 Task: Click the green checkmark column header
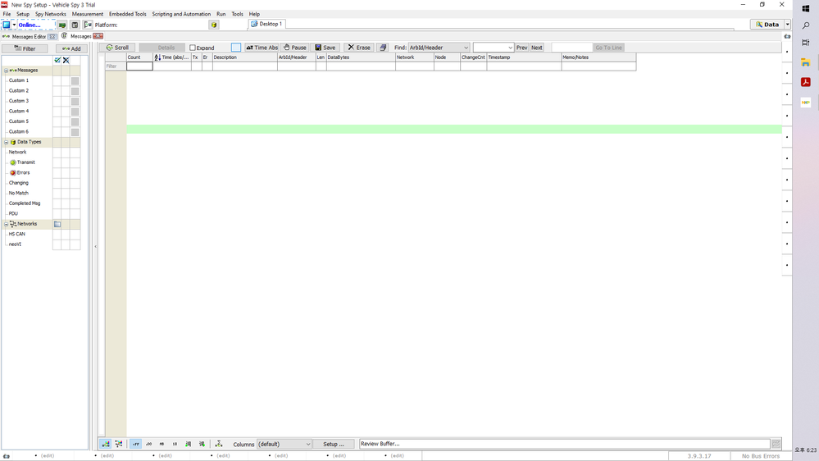click(57, 60)
